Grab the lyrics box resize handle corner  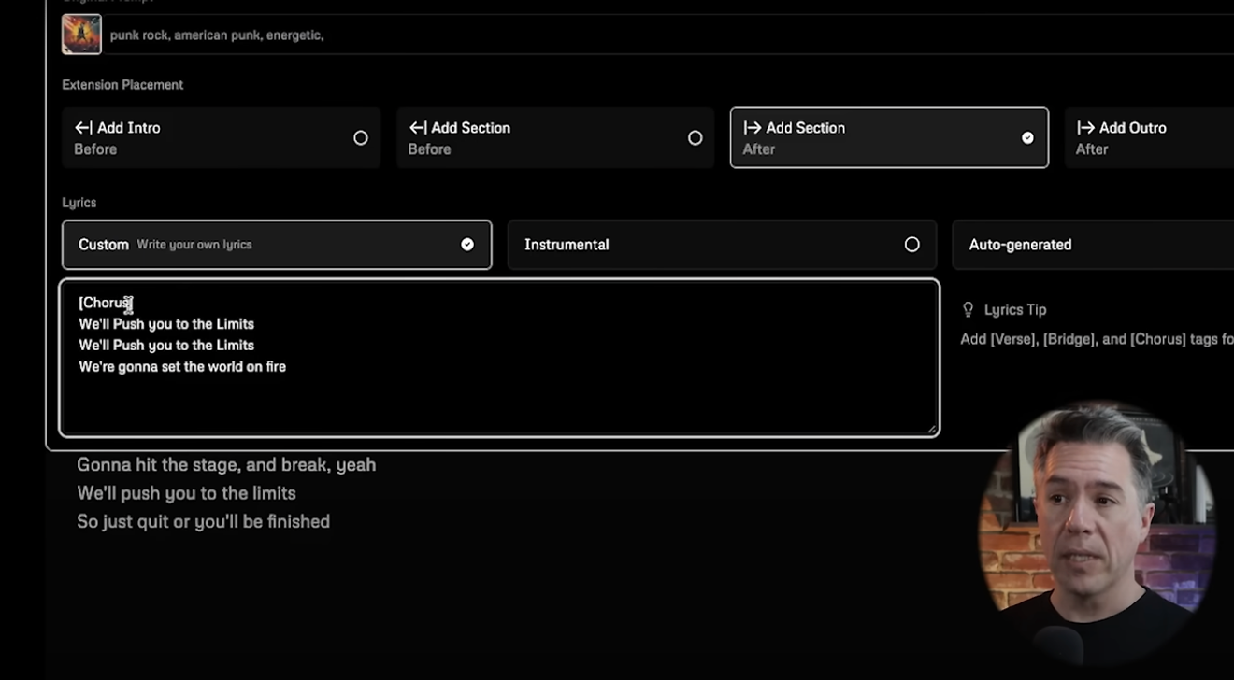coord(931,429)
